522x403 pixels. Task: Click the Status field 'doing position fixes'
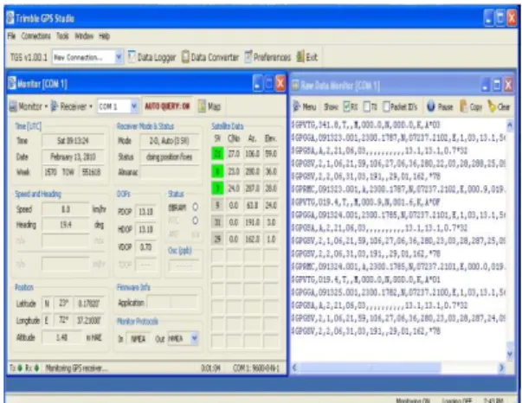(170, 157)
